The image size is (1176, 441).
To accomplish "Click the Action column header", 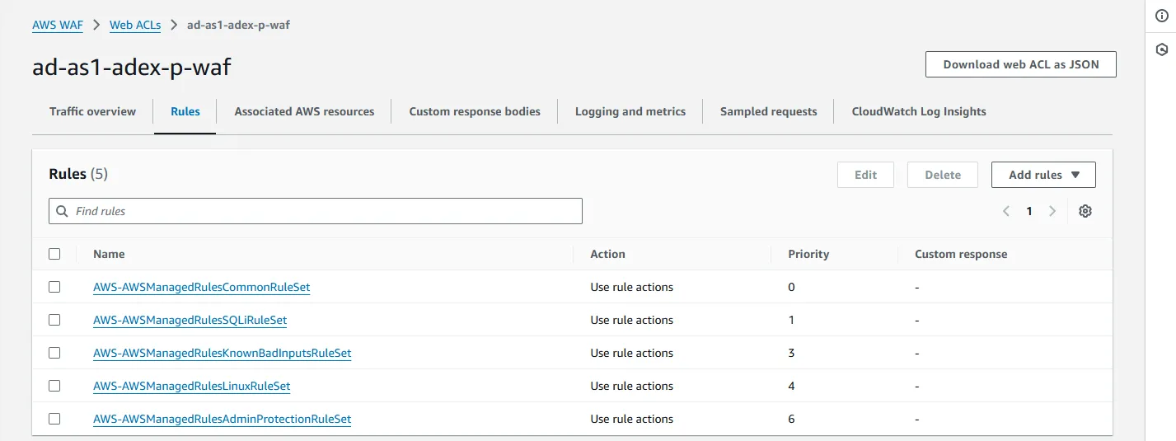I will (607, 254).
